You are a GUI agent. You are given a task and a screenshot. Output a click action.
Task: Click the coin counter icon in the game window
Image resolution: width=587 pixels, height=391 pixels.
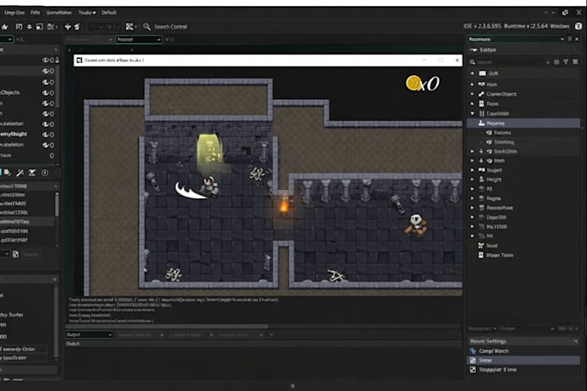pos(413,83)
